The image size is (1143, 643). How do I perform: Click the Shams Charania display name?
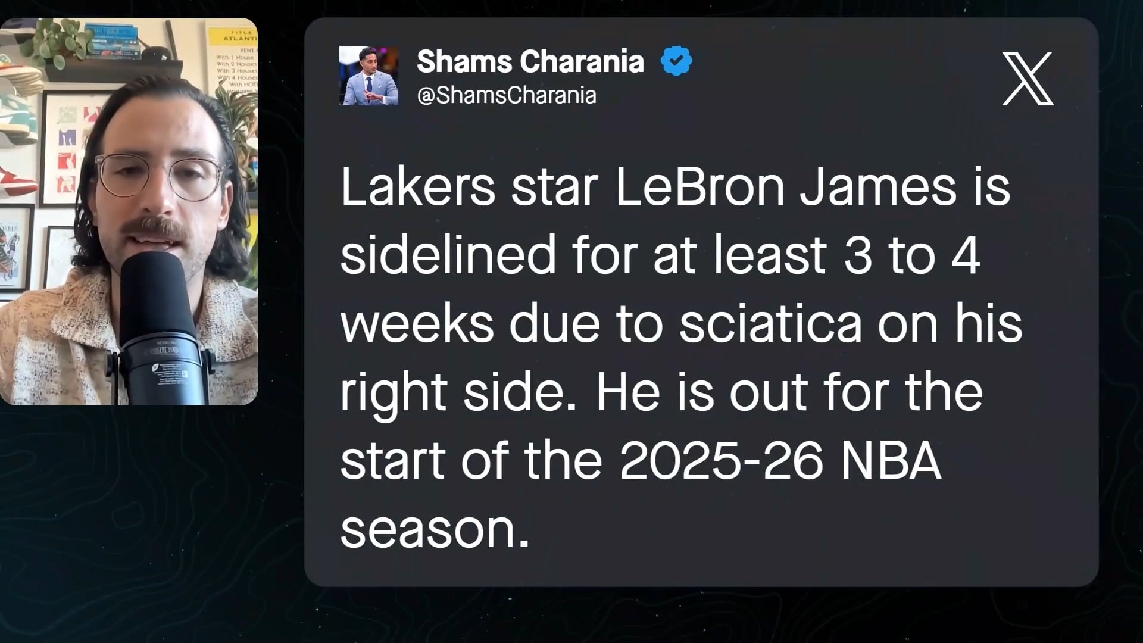(530, 61)
